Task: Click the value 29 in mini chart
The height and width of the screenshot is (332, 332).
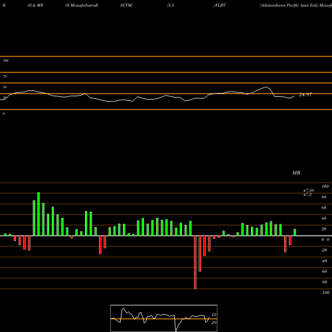Action: (214, 323)
